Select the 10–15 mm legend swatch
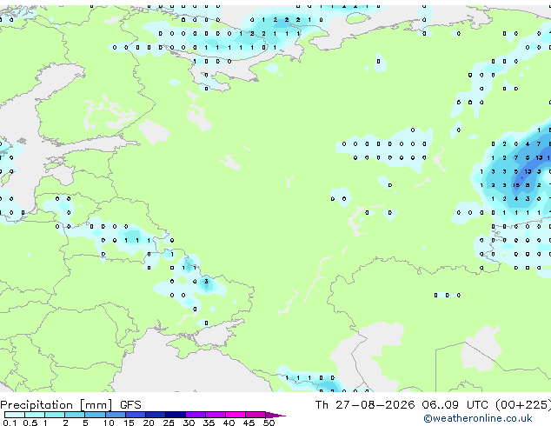551x426 pixels. [x=115, y=415]
